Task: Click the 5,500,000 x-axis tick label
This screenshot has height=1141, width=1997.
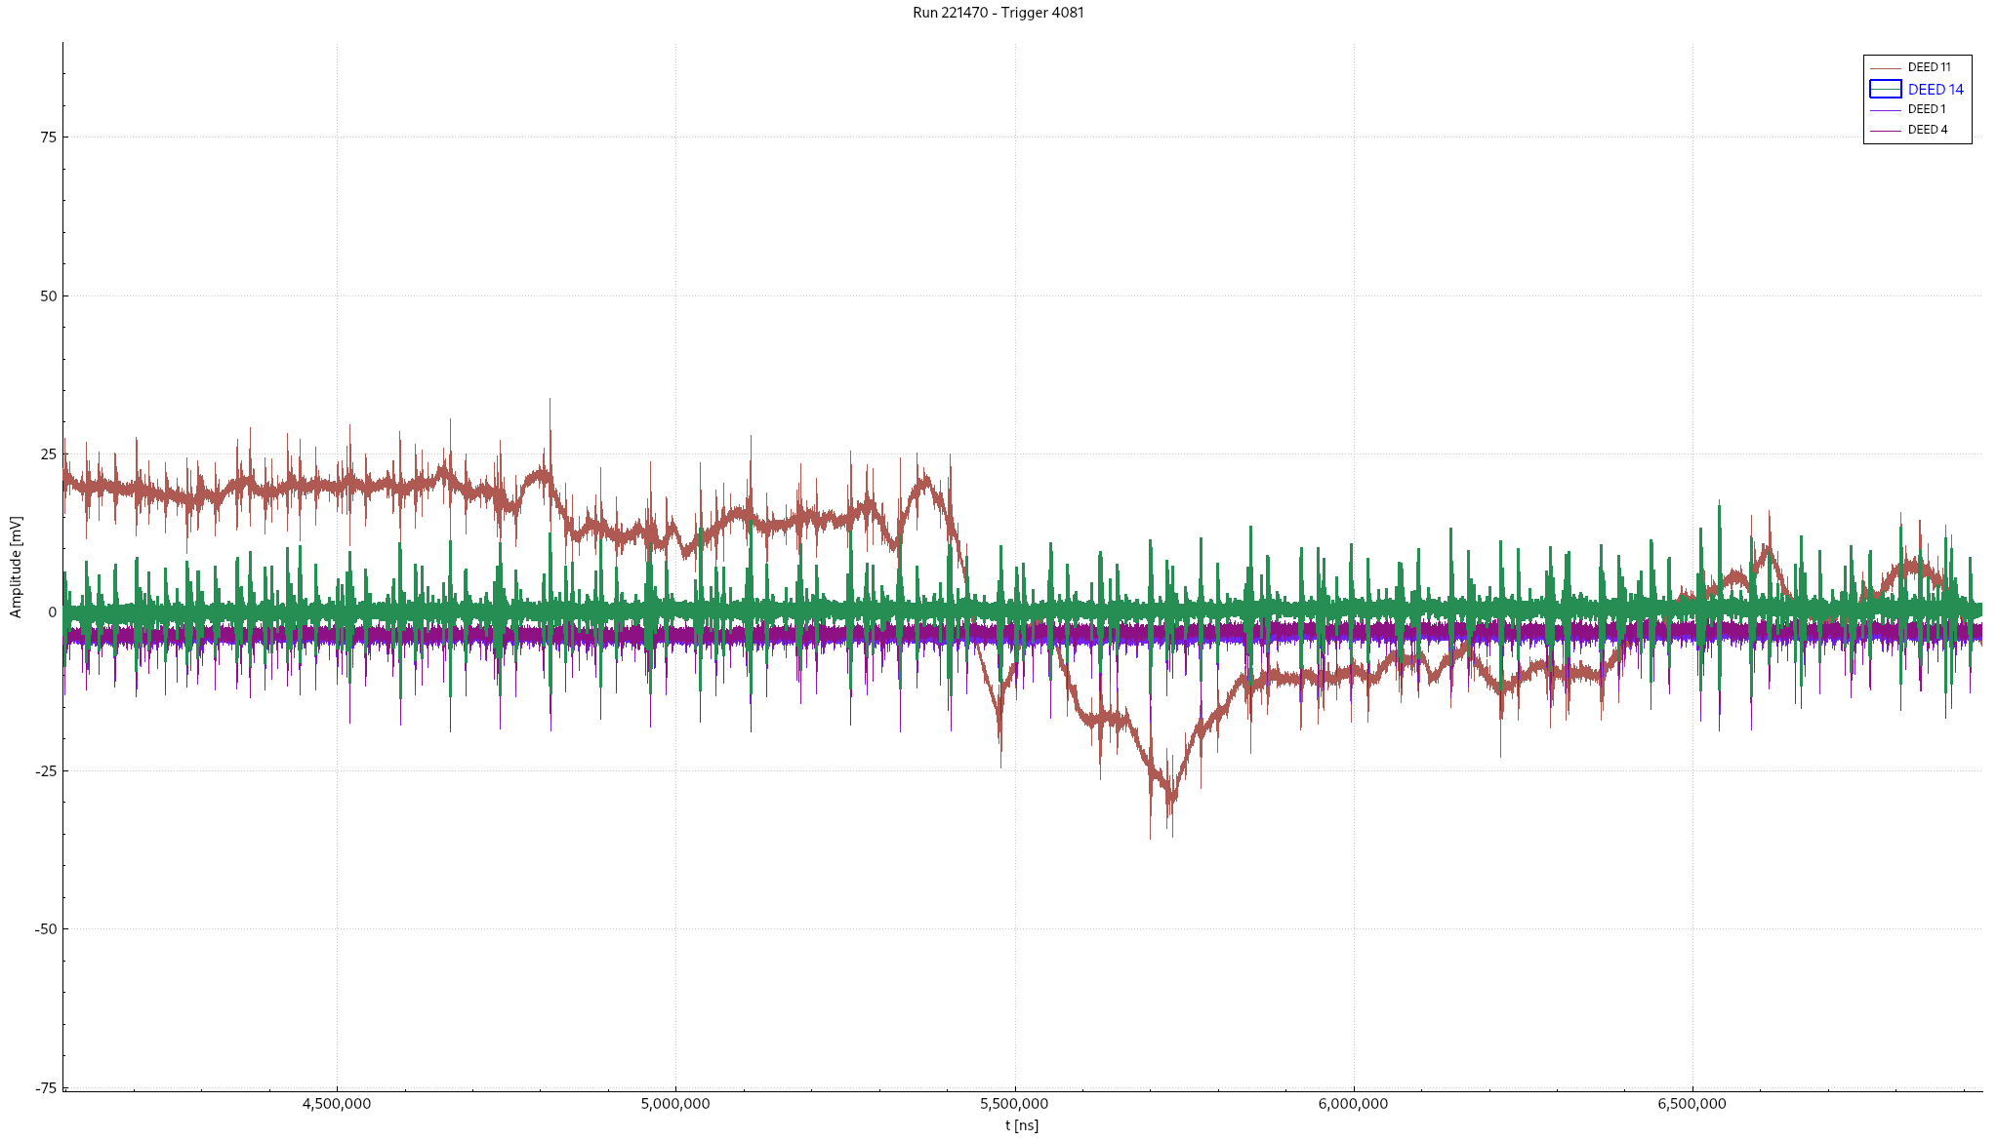Action: tap(1015, 1104)
